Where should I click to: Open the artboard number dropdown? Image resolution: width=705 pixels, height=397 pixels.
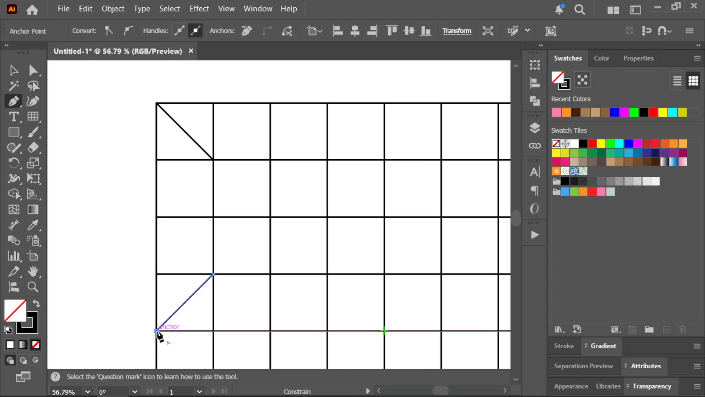pos(199,392)
